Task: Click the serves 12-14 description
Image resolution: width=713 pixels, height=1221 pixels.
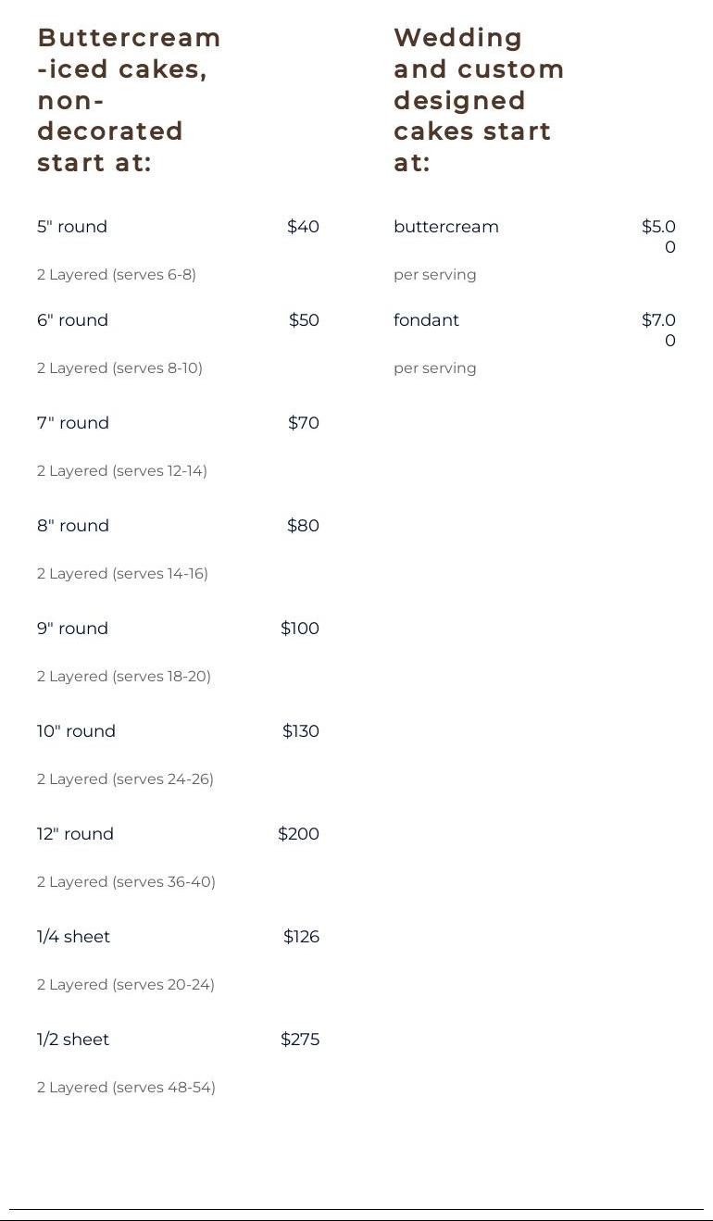Action: pos(122,471)
